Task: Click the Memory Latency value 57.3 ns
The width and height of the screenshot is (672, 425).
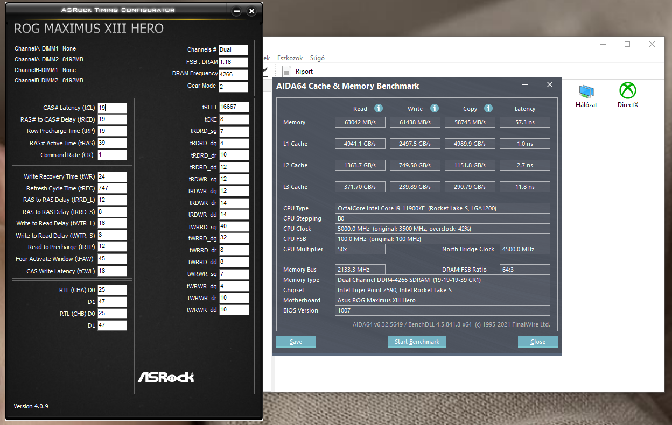Action: pos(525,122)
